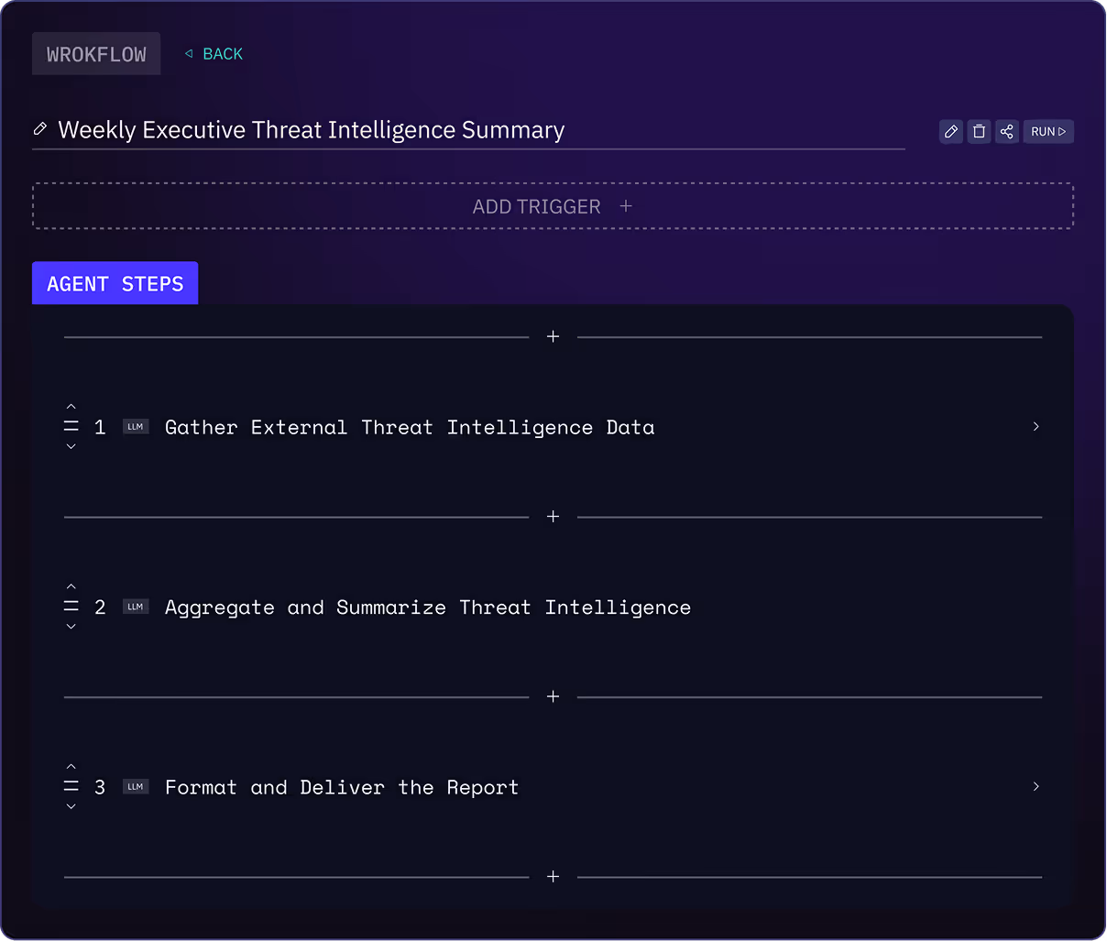Viewport: 1107px width, 941px height.
Task: Delete the workflow using the trash icon
Action: pos(978,131)
